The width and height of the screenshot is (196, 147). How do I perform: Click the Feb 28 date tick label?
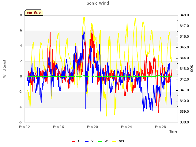click(x=160, y=127)
